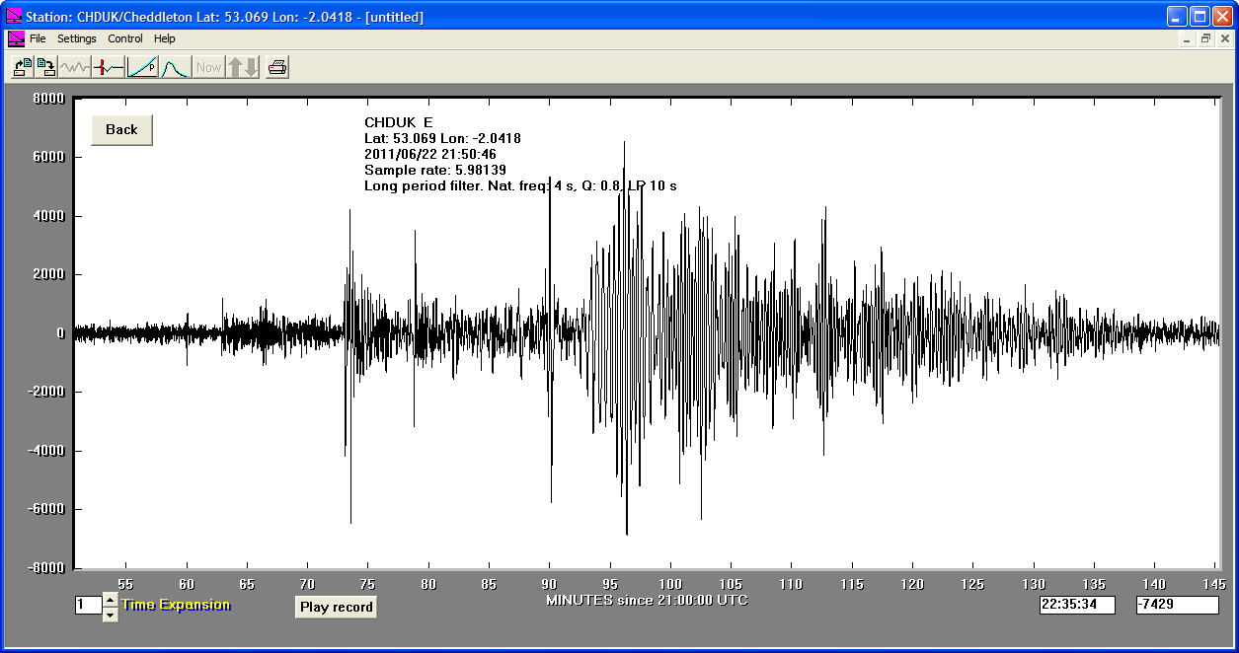
Task: Click the -7429 amplitude readout box
Action: (x=1177, y=605)
